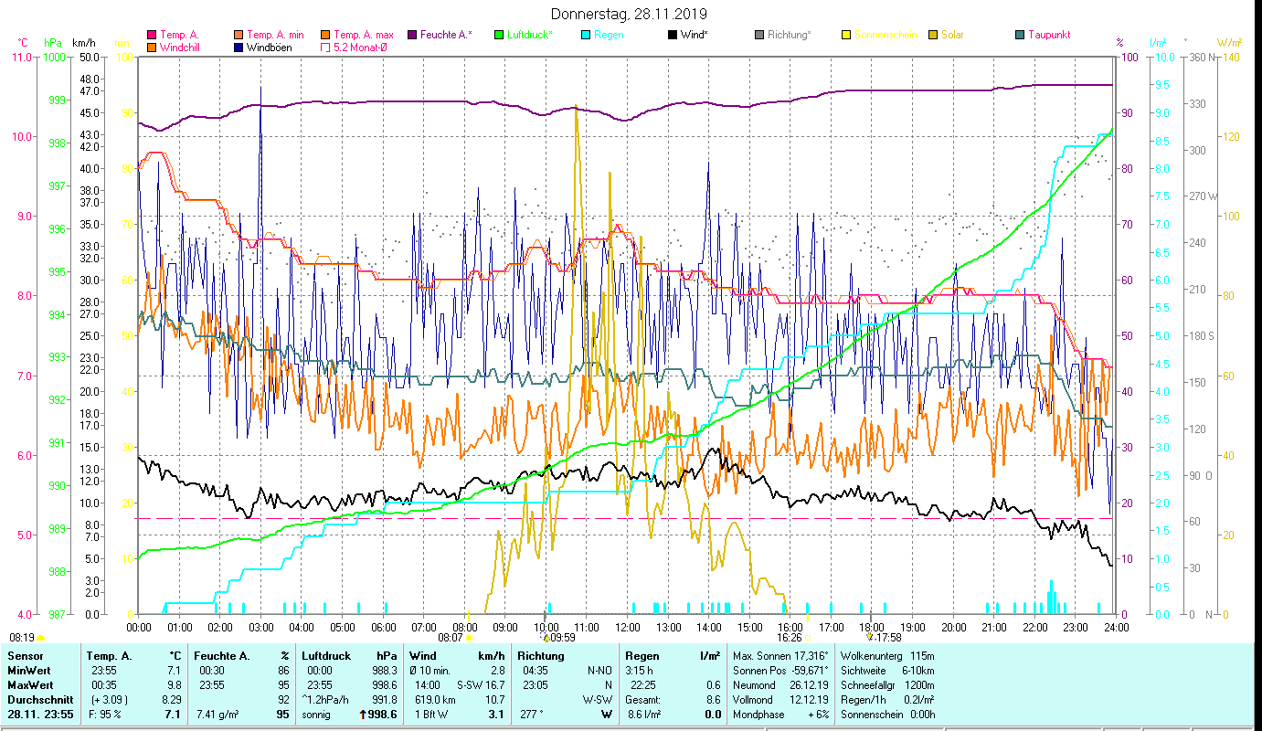Click the 16:26 sunset marker on the time axis
Viewport: 1262px width, 731px height.
790,638
